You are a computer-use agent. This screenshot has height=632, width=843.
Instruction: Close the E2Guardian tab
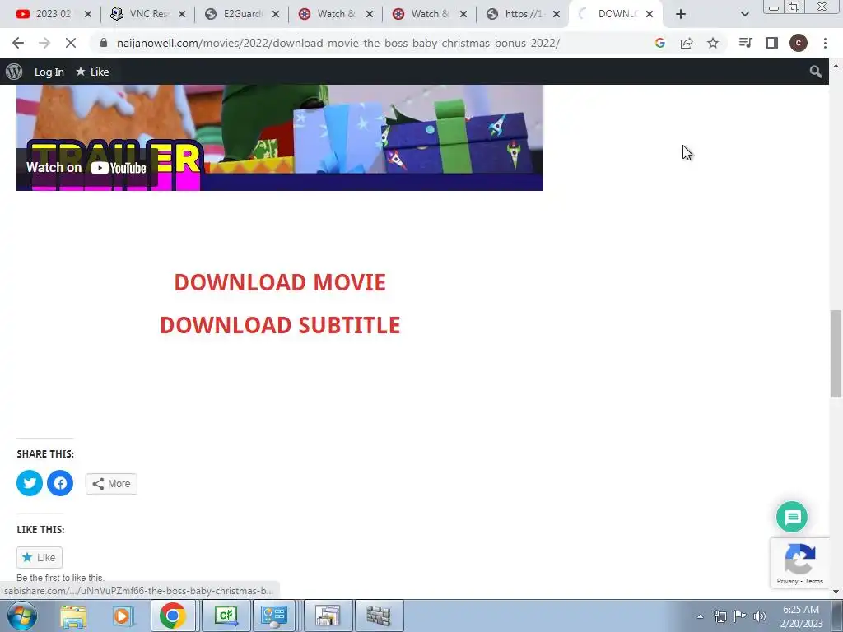tap(276, 14)
